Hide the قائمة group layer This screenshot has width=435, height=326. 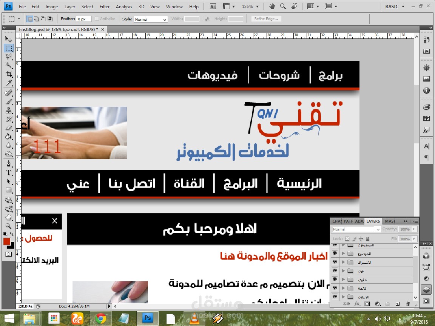point(335,288)
